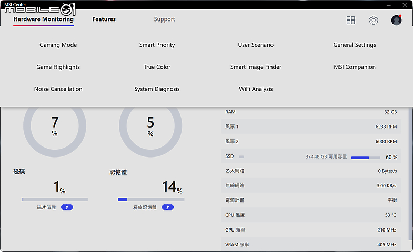Open the Features tab
Viewport: 413px width, 252px height.
104,19
